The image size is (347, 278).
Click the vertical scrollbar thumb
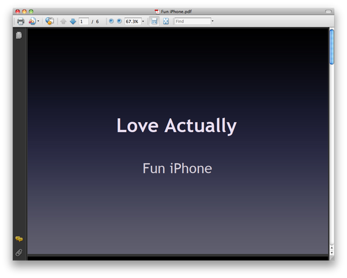(332, 47)
